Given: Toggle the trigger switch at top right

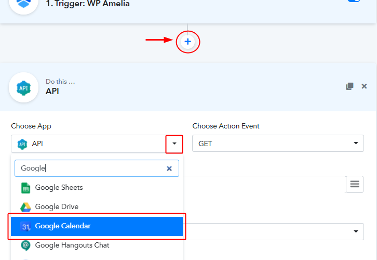Looking at the screenshot, I should [x=354, y=1].
